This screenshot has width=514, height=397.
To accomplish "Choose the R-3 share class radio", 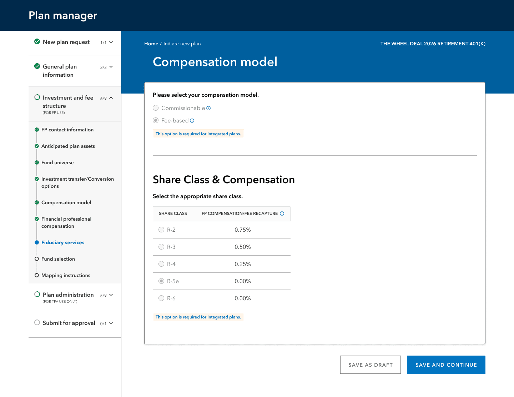I will pos(161,247).
